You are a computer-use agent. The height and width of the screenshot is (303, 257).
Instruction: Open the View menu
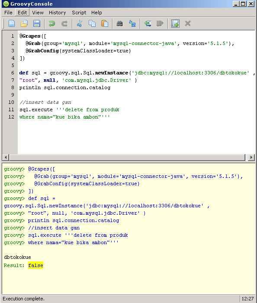[x=38, y=13]
